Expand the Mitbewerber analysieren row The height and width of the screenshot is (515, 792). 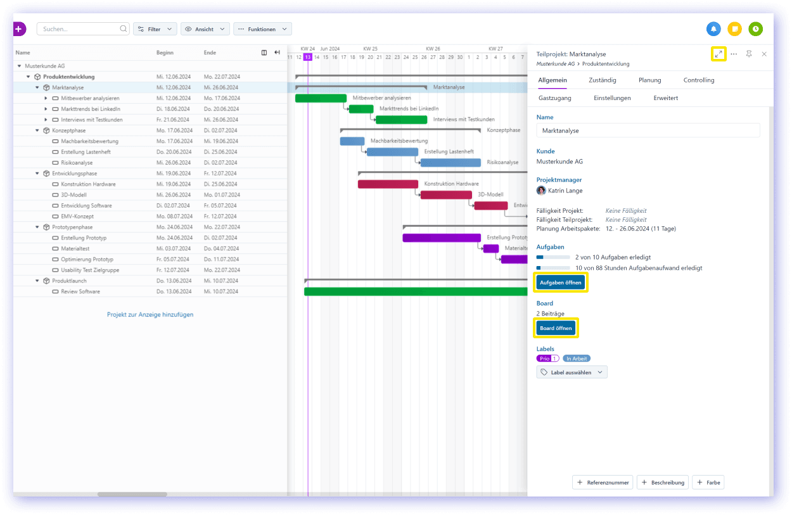(x=46, y=98)
